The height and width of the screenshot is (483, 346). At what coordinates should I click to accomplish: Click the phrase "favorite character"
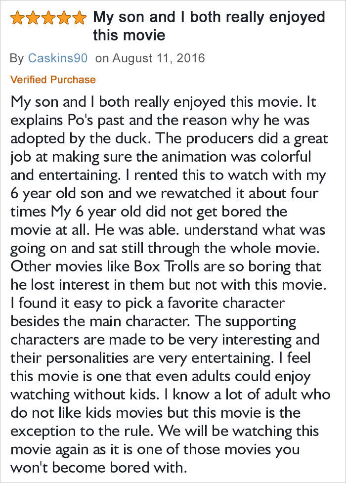coord(226,303)
